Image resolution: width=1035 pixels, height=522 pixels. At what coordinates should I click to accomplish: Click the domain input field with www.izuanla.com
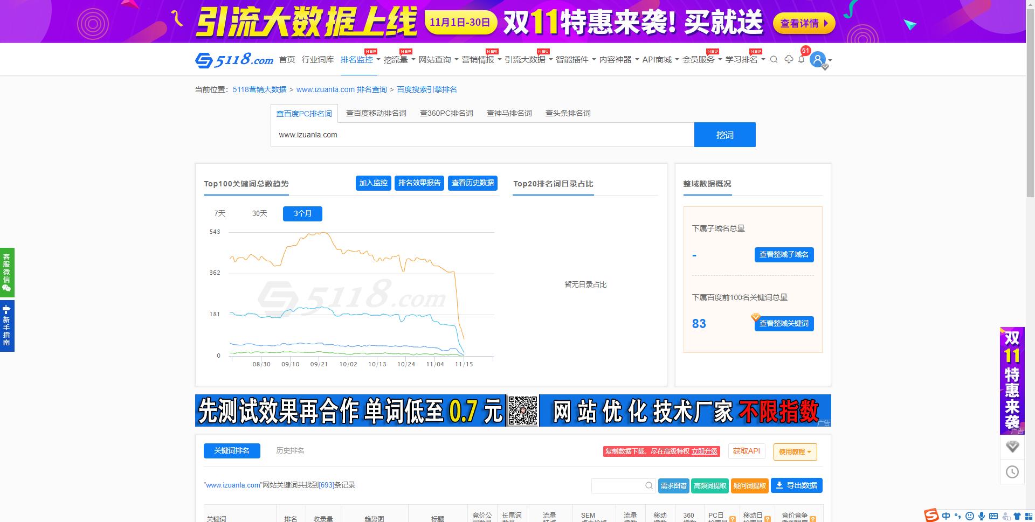482,135
